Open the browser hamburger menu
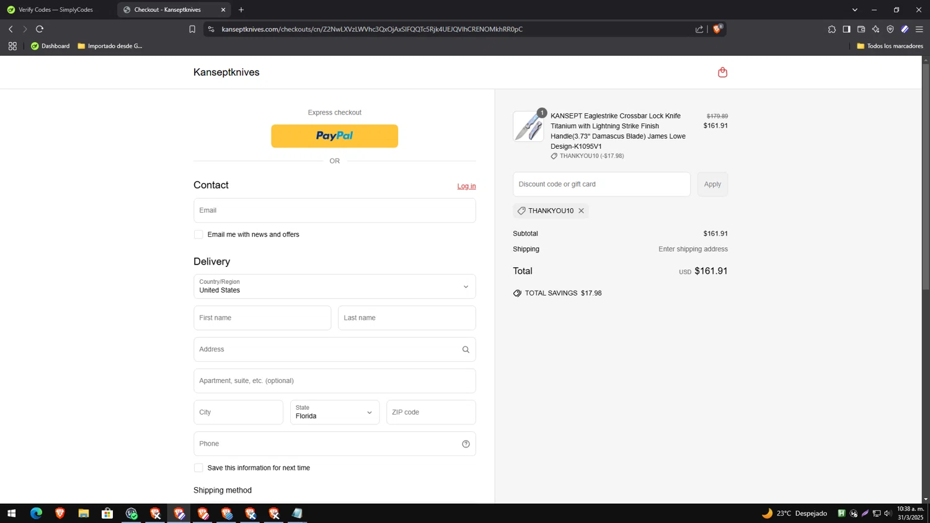 [919, 29]
